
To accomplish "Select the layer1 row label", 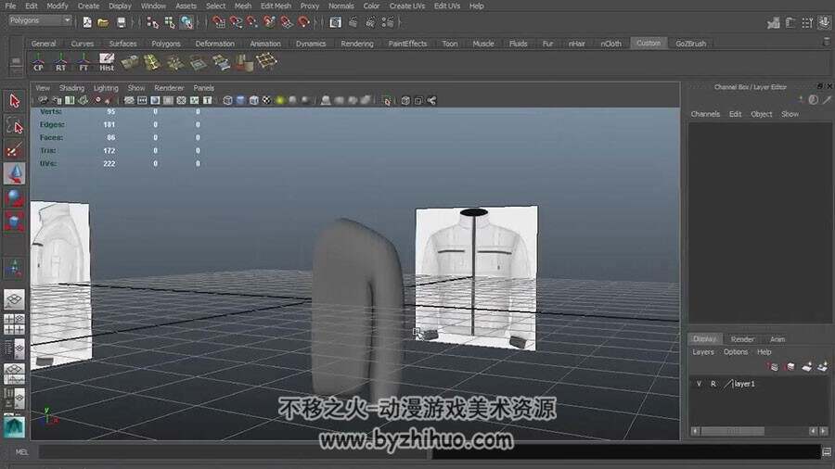I will coord(744,384).
